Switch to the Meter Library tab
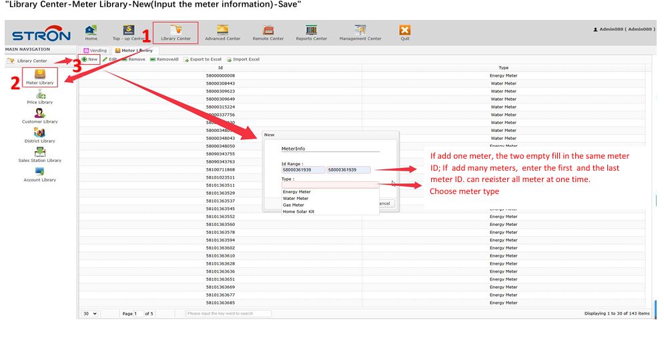This screenshot has width=664, height=342. [133, 50]
